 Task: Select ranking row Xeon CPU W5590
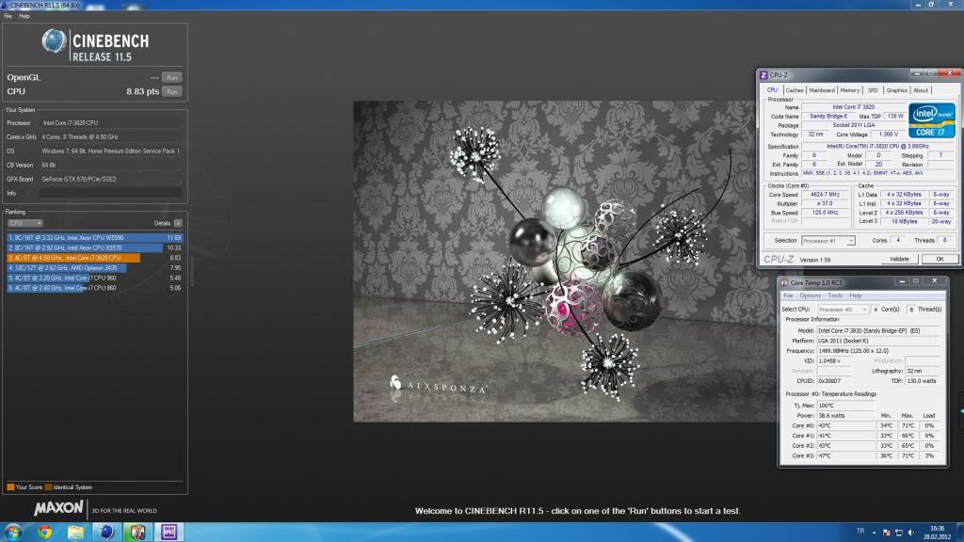(x=95, y=238)
